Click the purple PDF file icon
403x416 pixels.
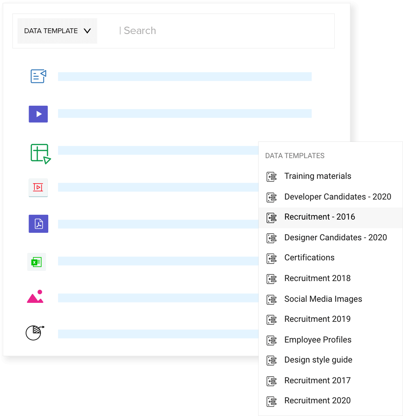[x=38, y=224]
